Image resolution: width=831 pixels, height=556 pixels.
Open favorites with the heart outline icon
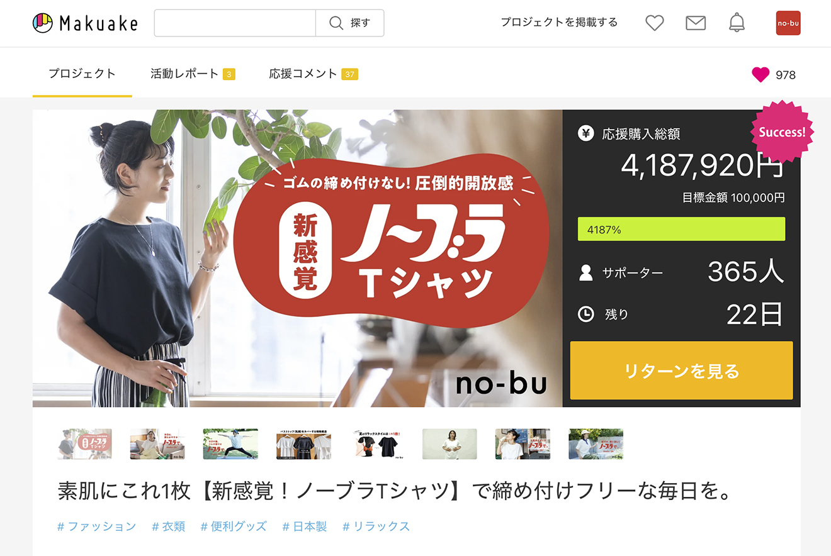coord(655,23)
